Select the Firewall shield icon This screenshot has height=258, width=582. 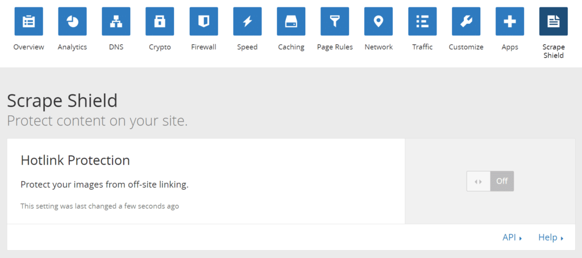click(203, 22)
